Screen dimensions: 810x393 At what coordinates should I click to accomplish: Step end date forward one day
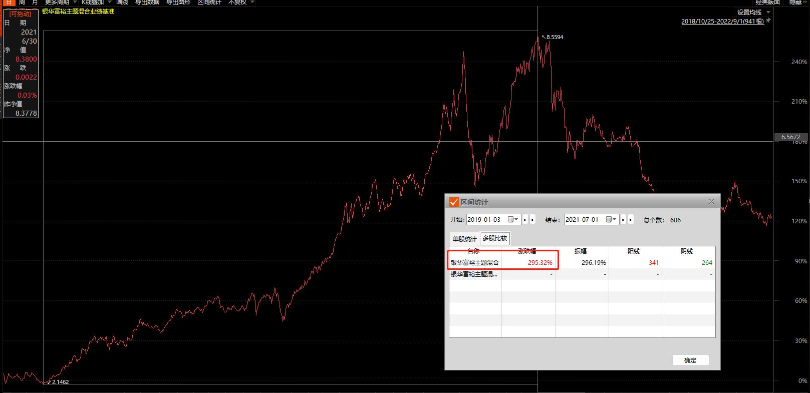[x=630, y=219]
